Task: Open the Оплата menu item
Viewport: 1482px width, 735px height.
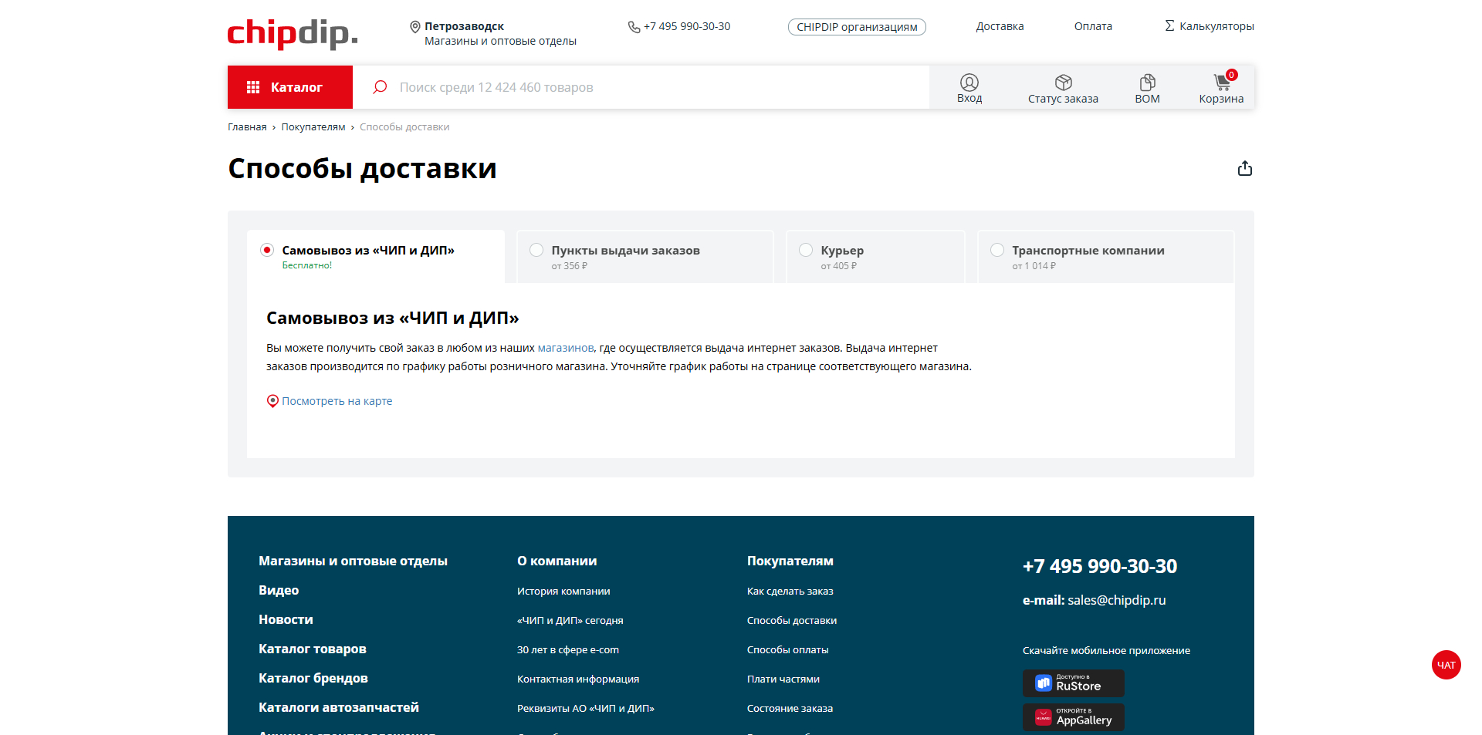Action: [x=1093, y=25]
